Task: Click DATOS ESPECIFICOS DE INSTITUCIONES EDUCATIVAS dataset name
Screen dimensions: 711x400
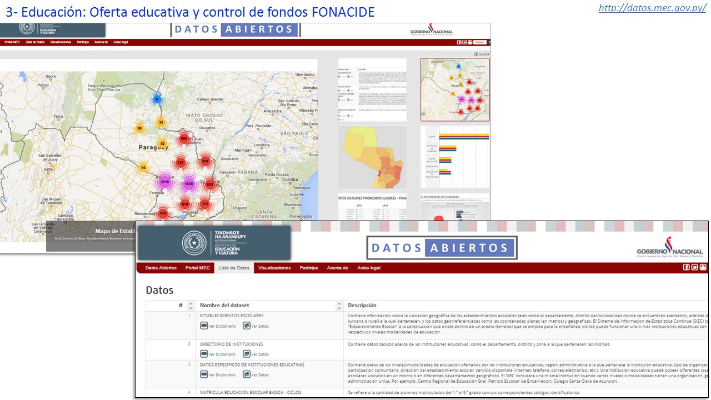Action: click(x=252, y=364)
